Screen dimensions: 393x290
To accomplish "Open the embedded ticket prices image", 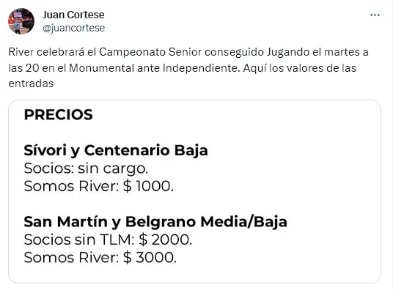I will [195, 192].
